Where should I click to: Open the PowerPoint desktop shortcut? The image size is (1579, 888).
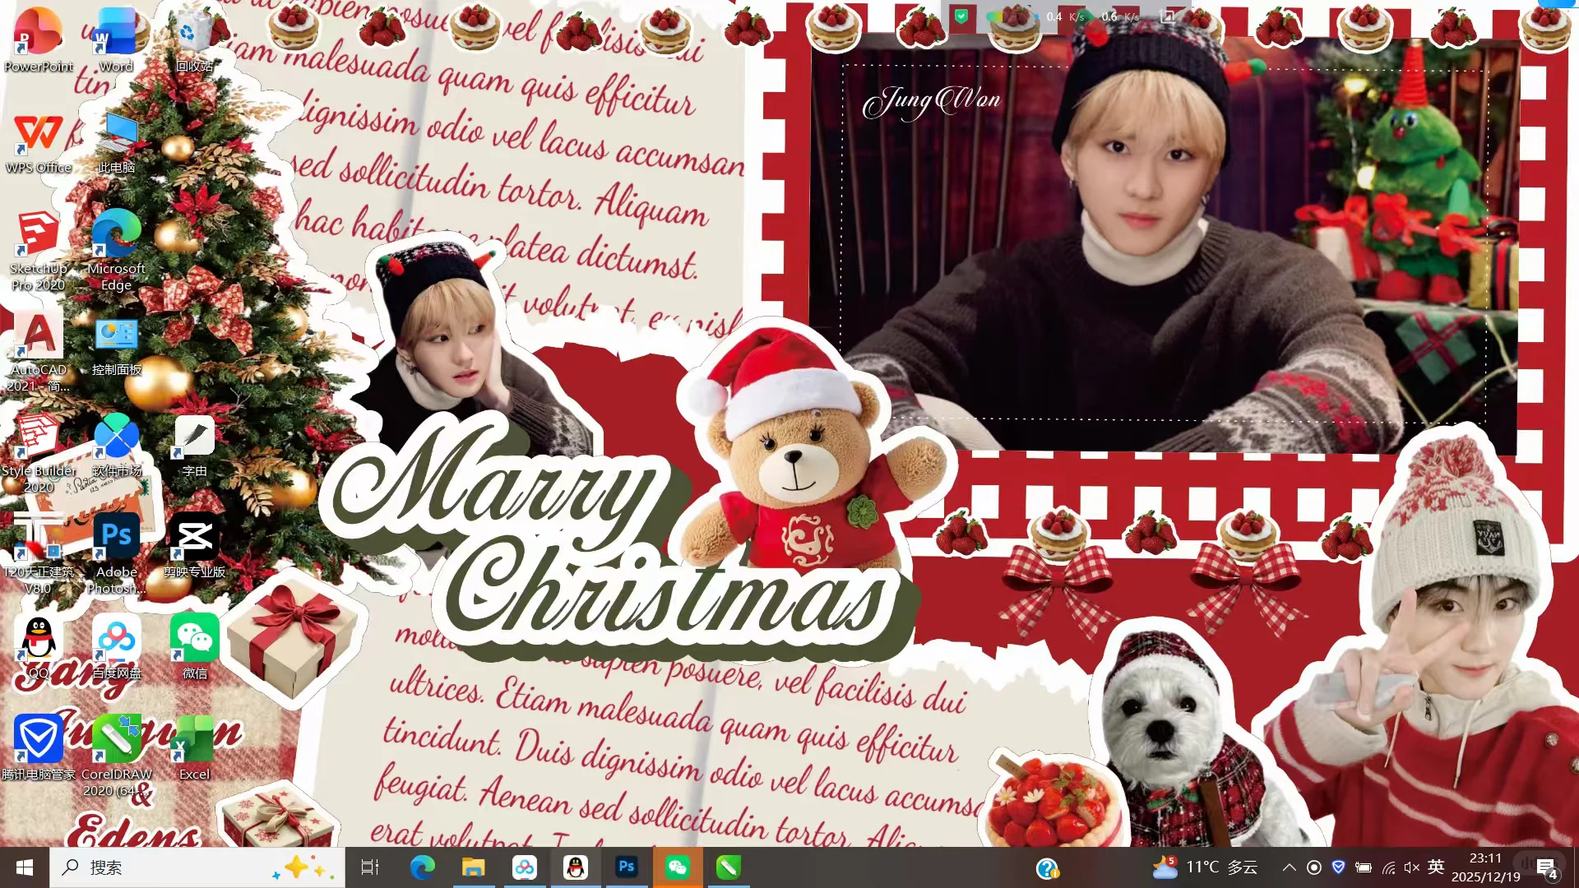38,33
